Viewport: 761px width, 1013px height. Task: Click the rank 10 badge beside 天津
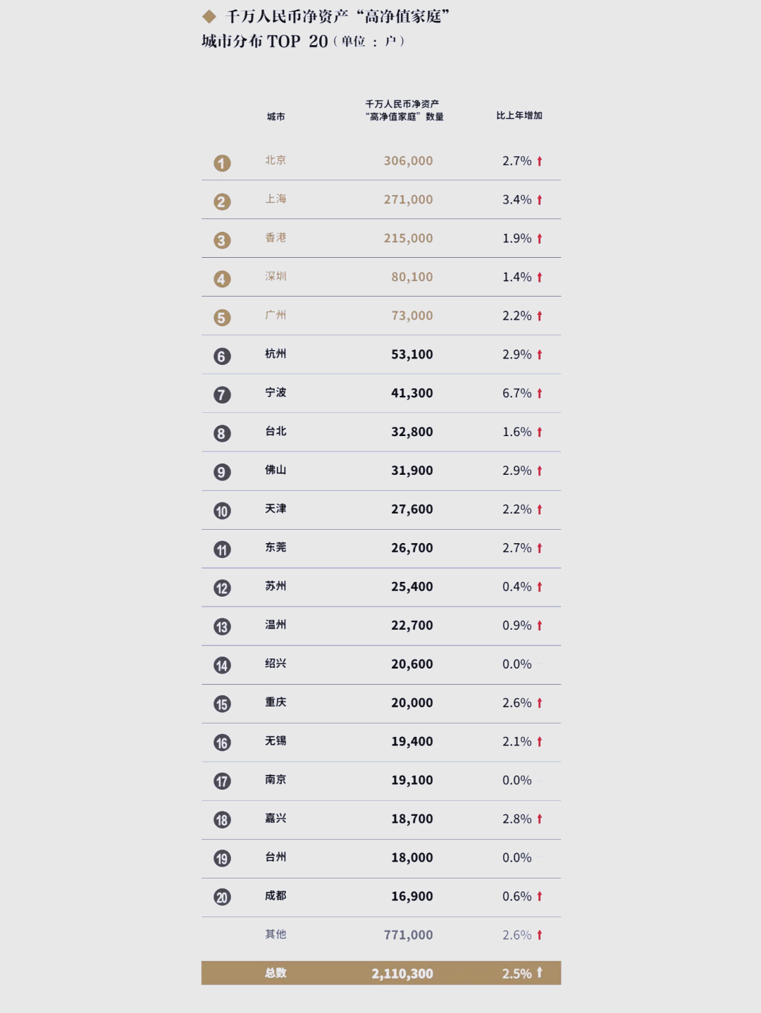pos(222,511)
